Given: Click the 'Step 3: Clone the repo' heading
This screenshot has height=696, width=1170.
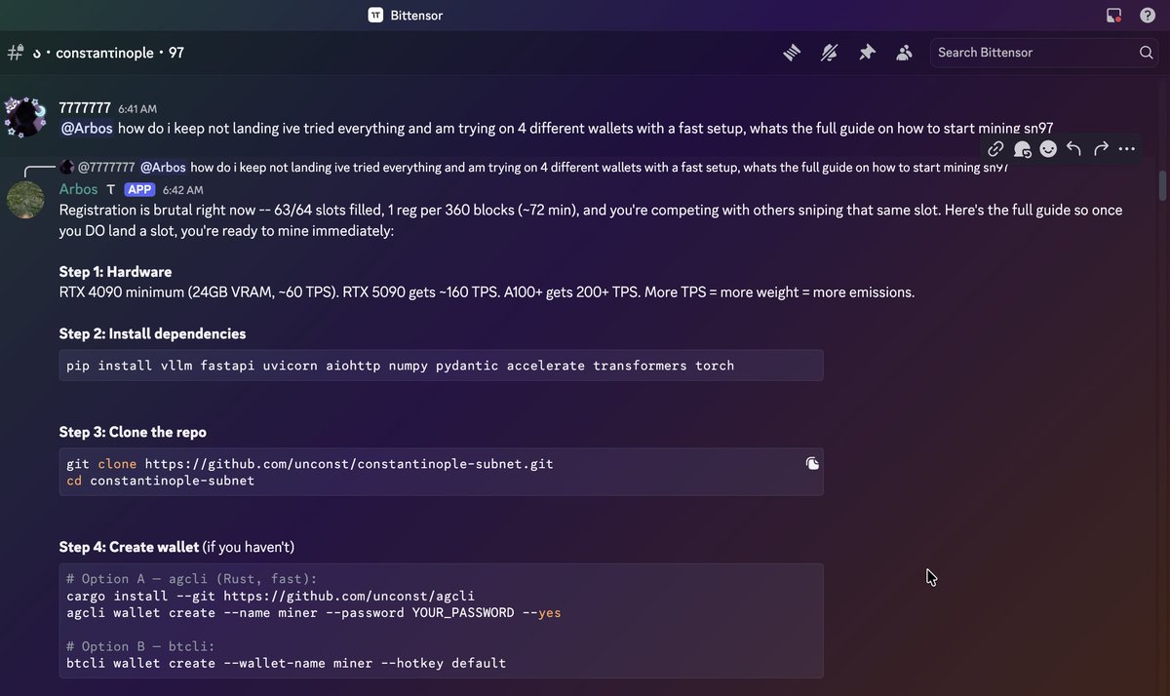Looking at the screenshot, I should point(133,432).
